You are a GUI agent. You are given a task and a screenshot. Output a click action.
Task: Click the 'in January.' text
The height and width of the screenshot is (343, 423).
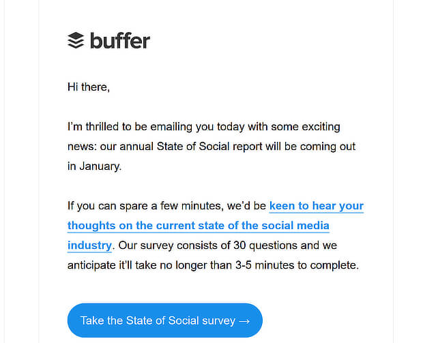94,166
